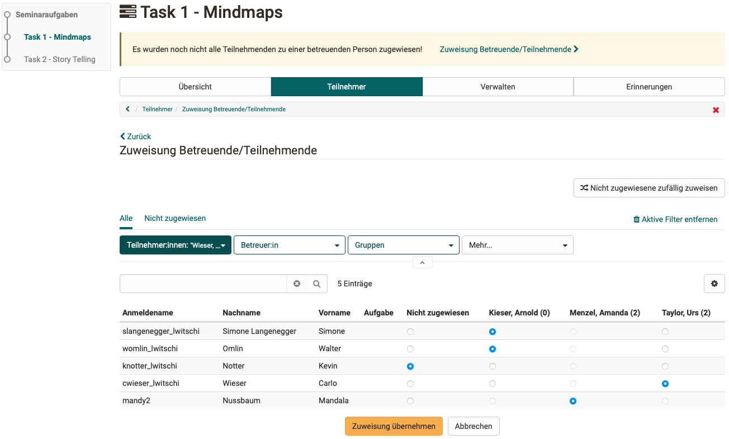Click the gear settings icon above the table
The height and width of the screenshot is (439, 729).
click(714, 284)
